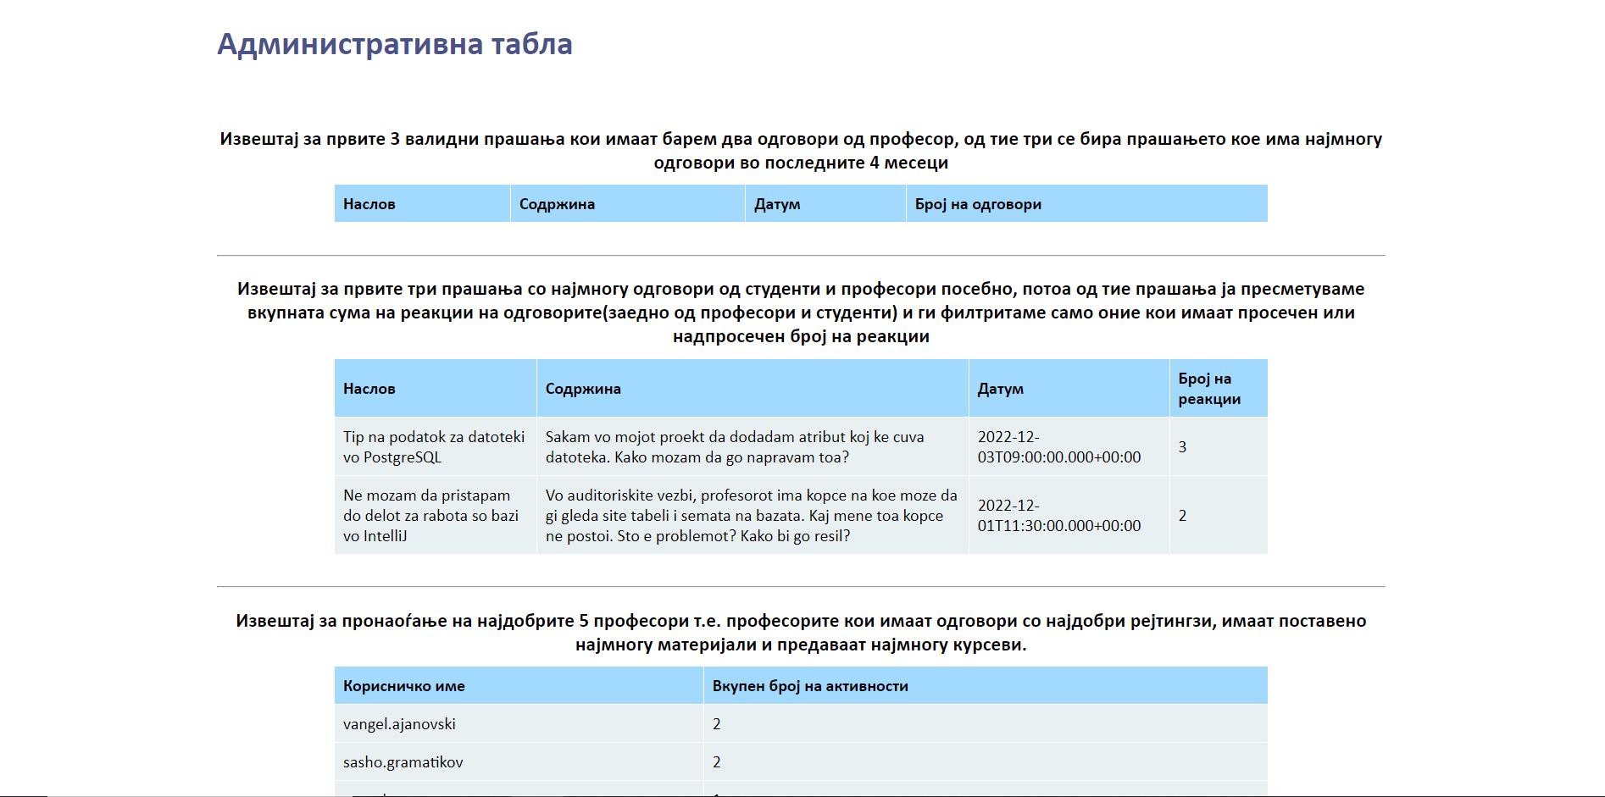Click the "Sakam vo mojot proekt" content cell
Viewport: 1605px width, 797px height.
click(x=734, y=447)
